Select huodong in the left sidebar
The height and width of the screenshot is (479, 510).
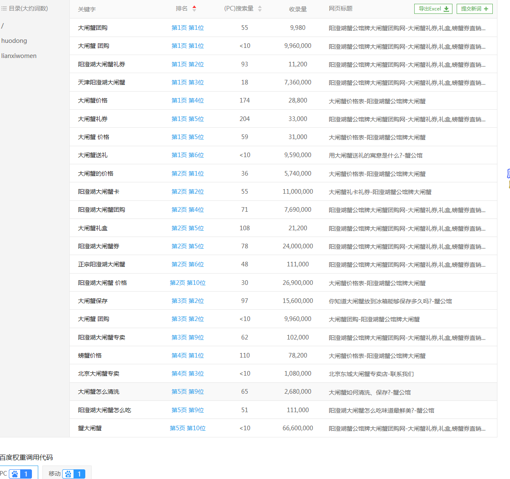(x=14, y=40)
